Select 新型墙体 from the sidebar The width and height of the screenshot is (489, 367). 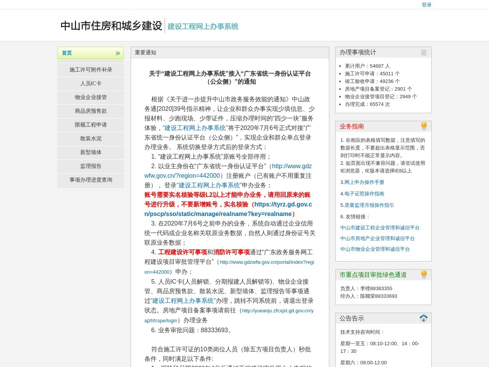click(x=90, y=153)
